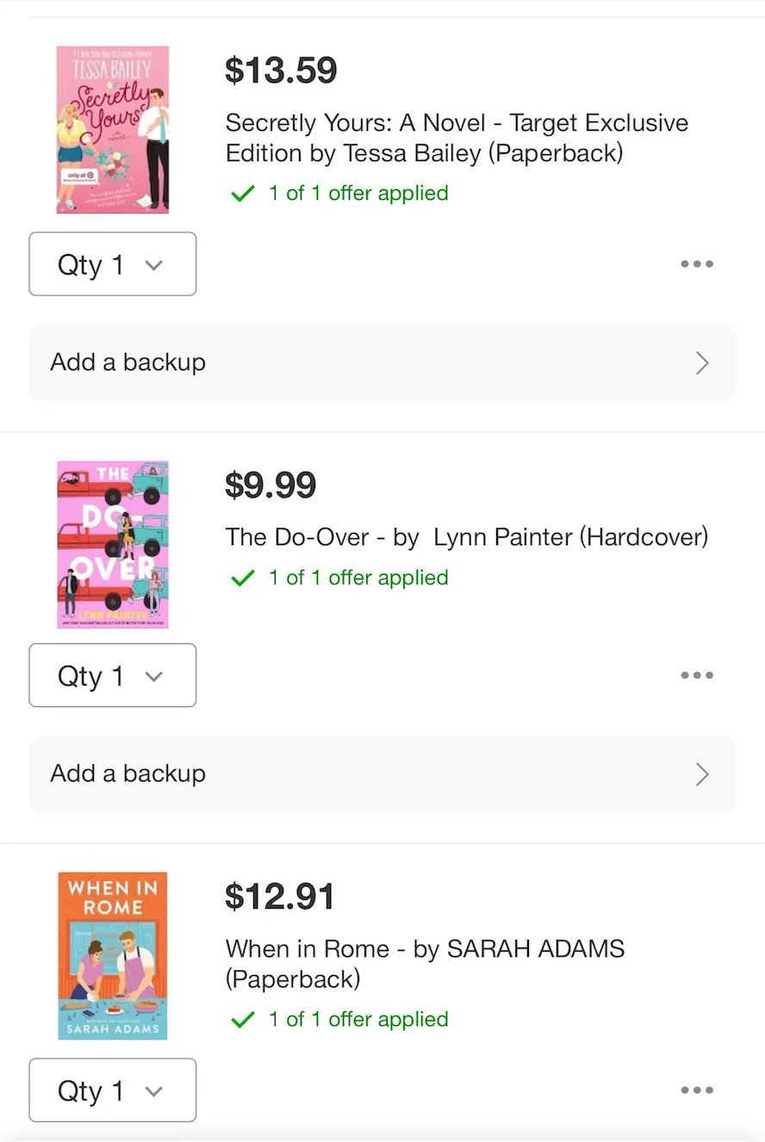View applied offer on The Do-Over
The height and width of the screenshot is (1142, 765).
coord(358,578)
